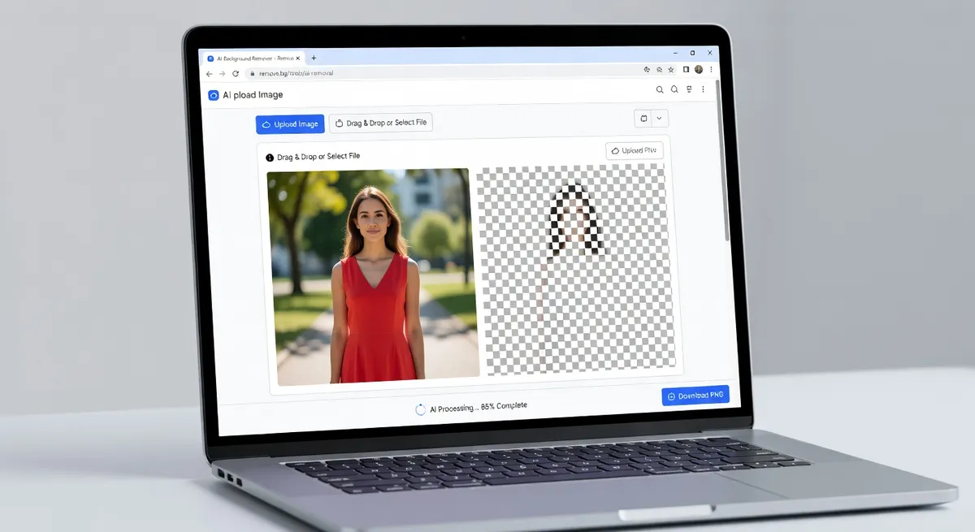Screen dimensions: 975x532
Task: Click the lock icon in the address bar
Action: point(252,73)
